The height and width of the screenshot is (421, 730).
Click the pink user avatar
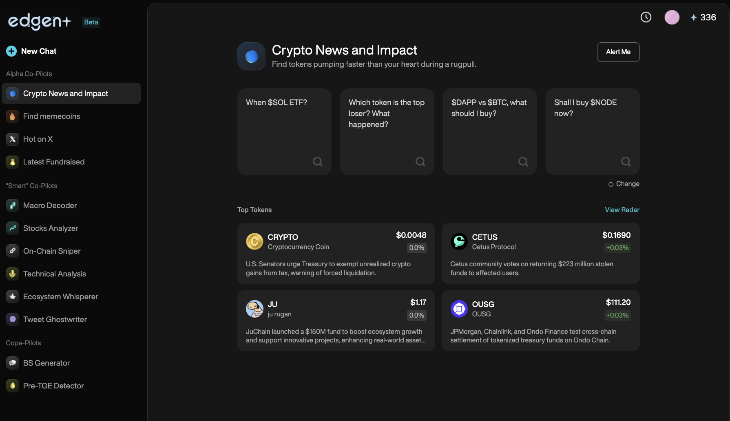pyautogui.click(x=672, y=17)
